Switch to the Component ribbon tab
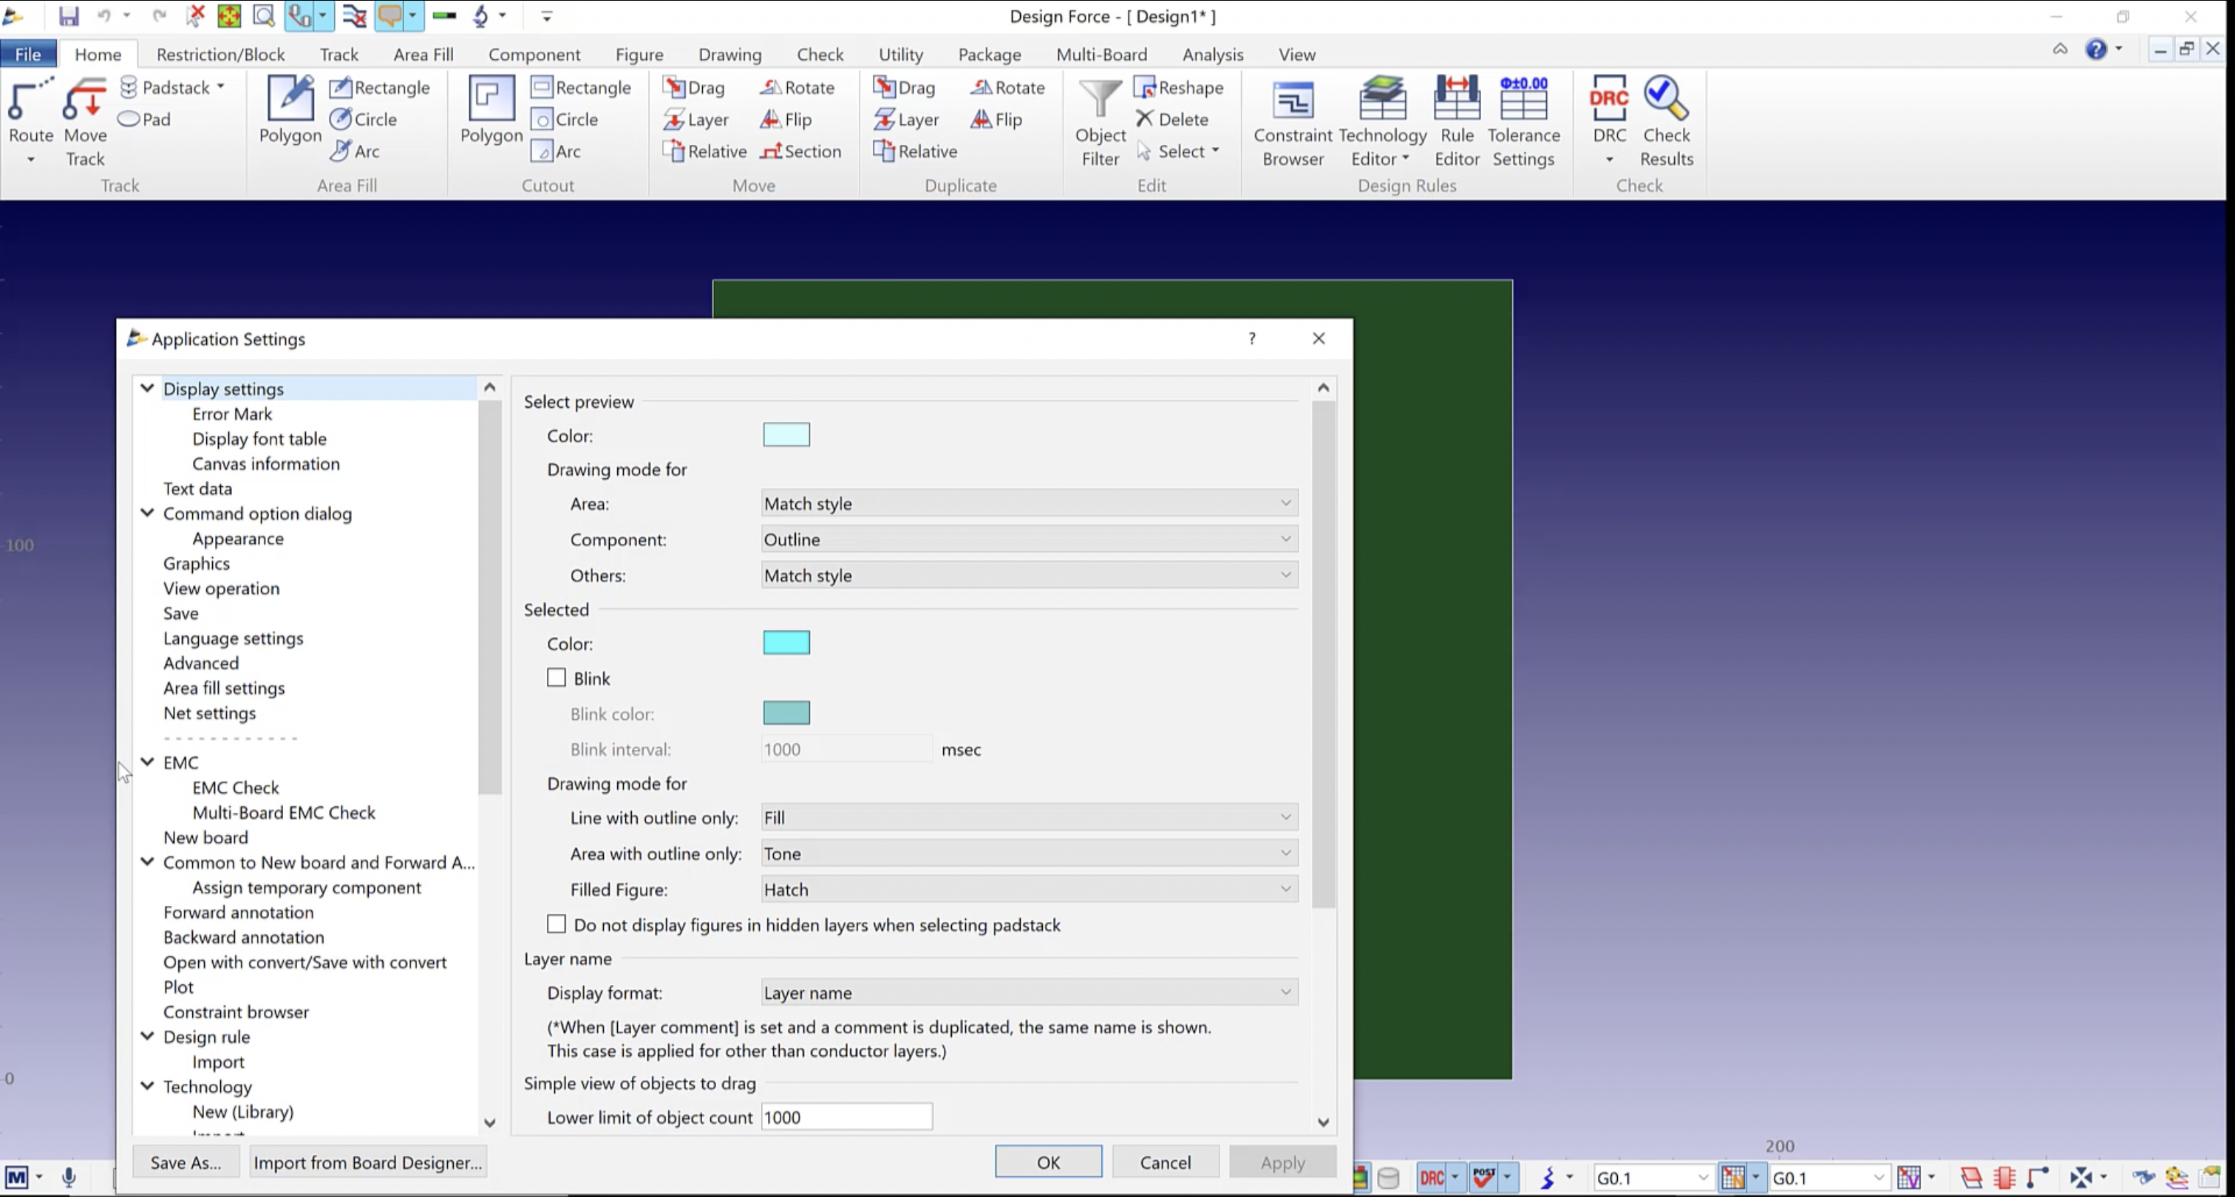This screenshot has height=1197, width=2235. coord(534,54)
